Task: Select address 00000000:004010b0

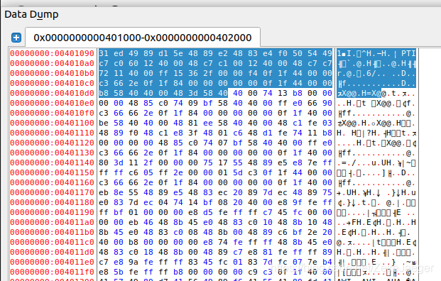Action: (x=53, y=73)
